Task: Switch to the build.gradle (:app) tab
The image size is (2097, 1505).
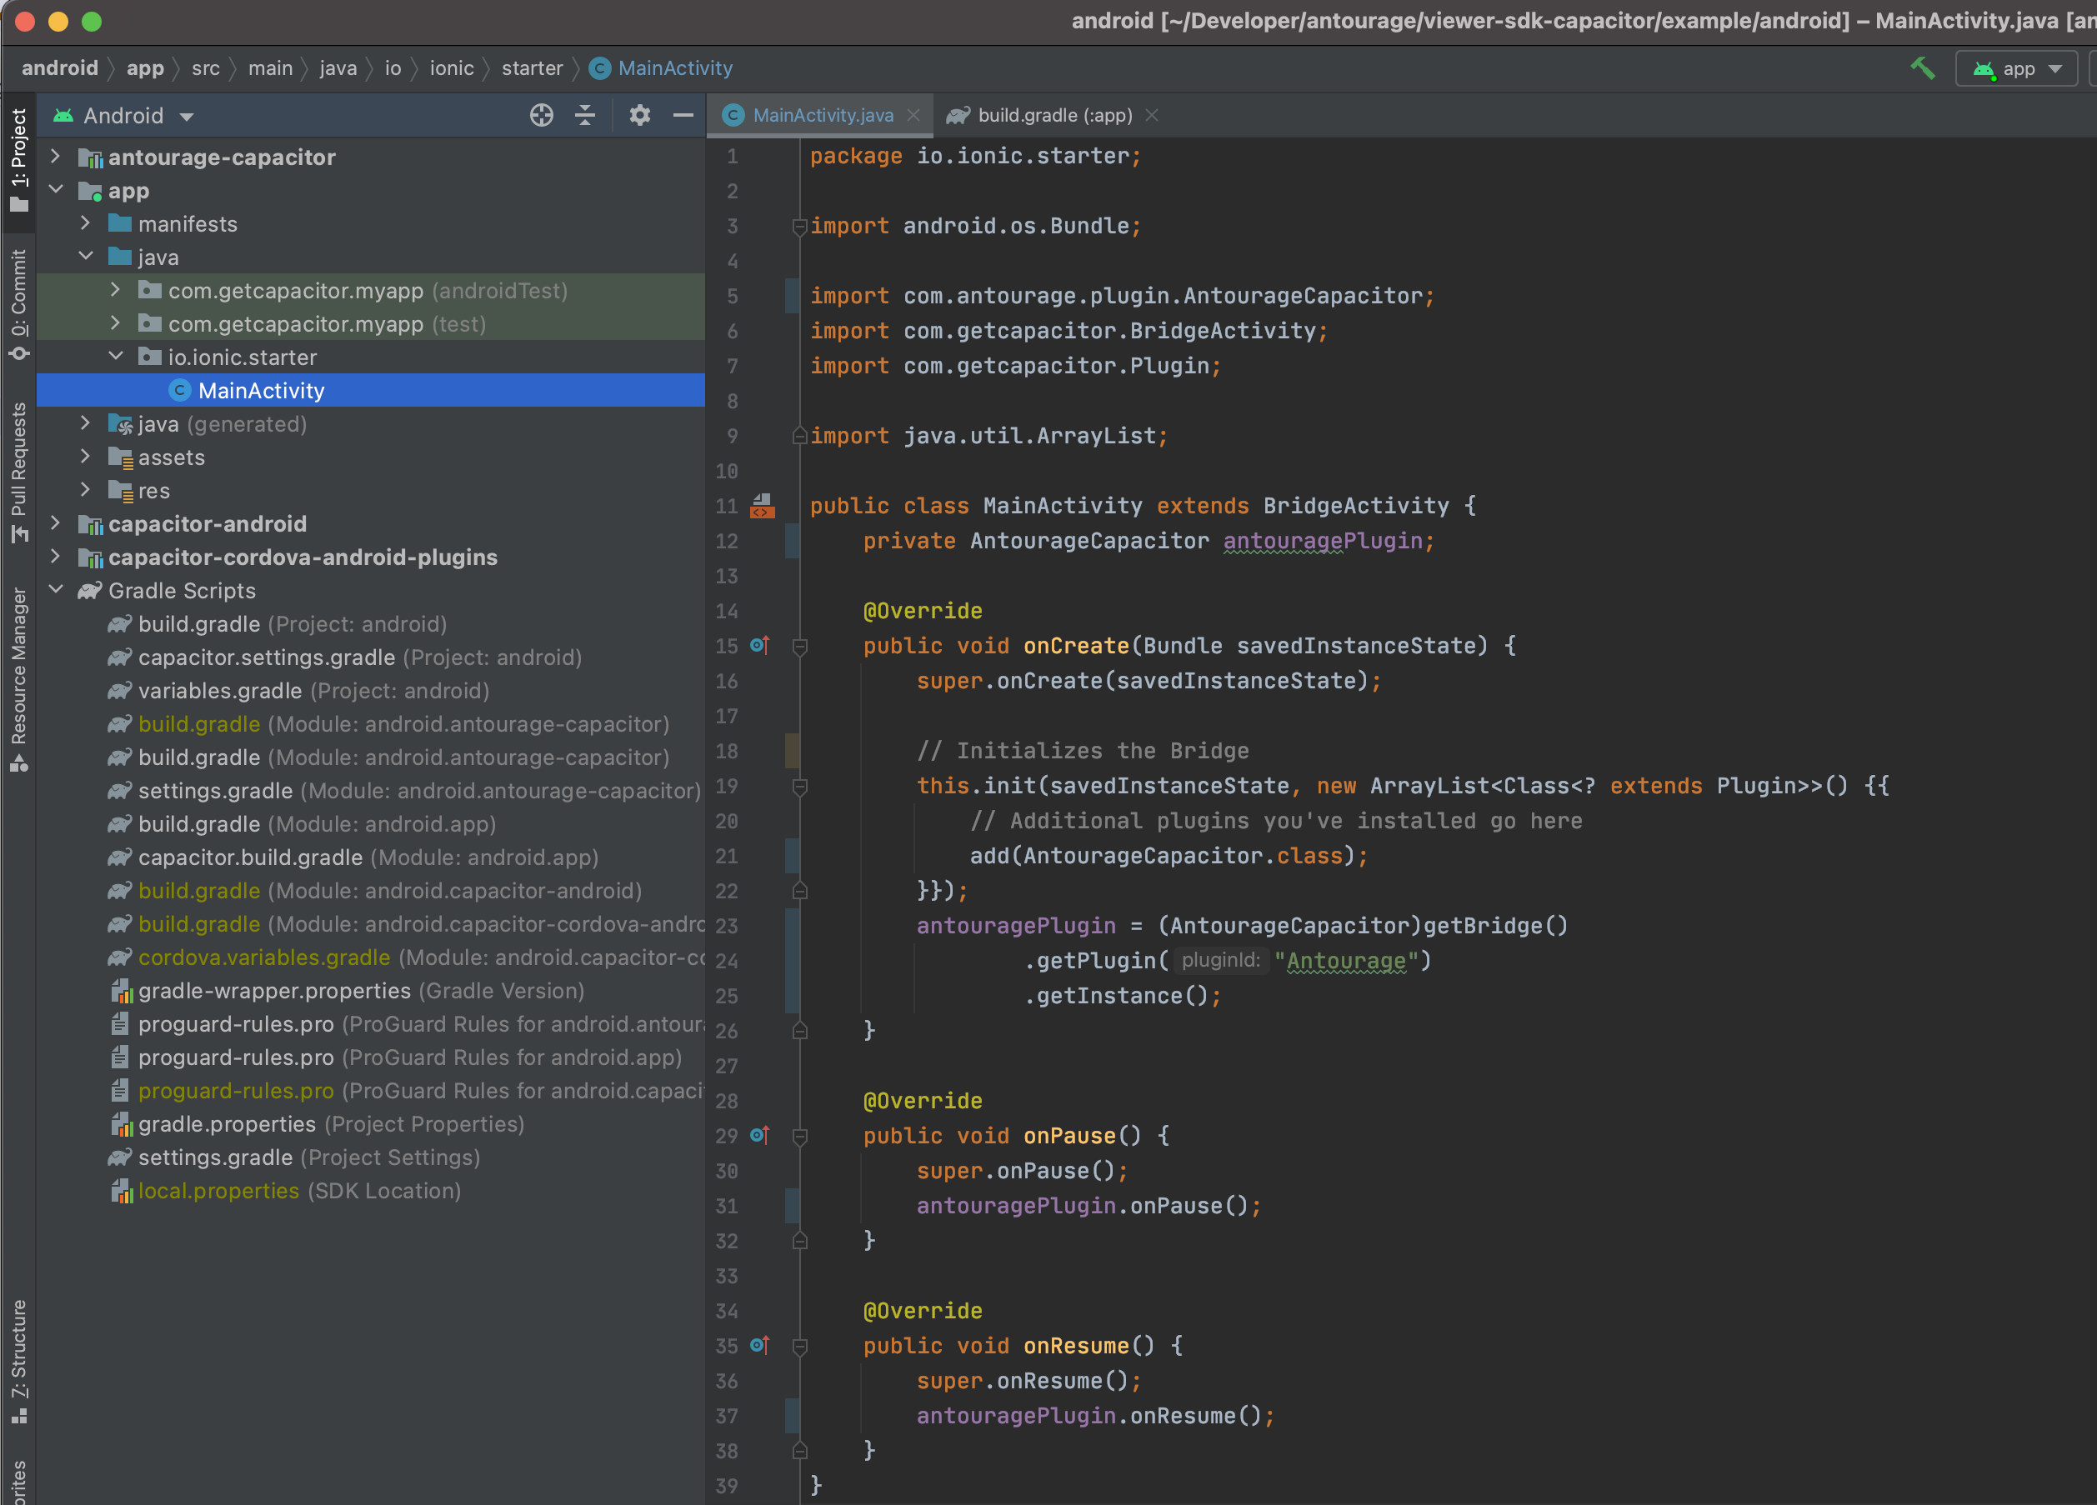Action: tap(1055, 116)
